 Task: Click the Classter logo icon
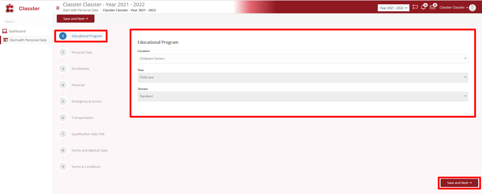[x=10, y=8]
